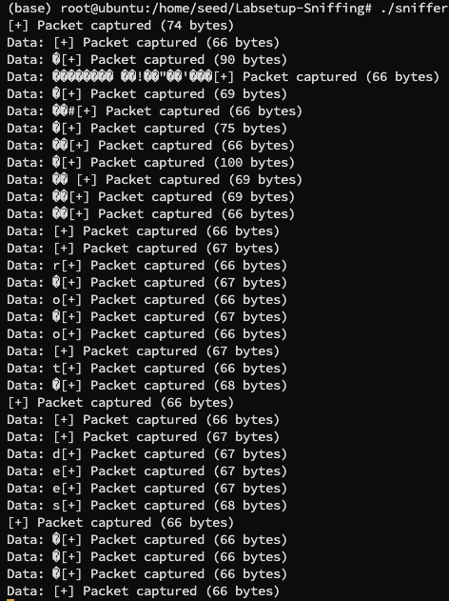Click the yellow terminal cursor at bottom
This screenshot has width=449, height=601.
(x=10, y=599)
